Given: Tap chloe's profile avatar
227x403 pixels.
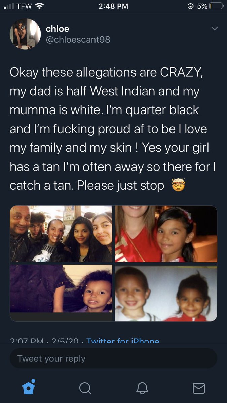Looking at the screenshot, I should coord(25,34).
